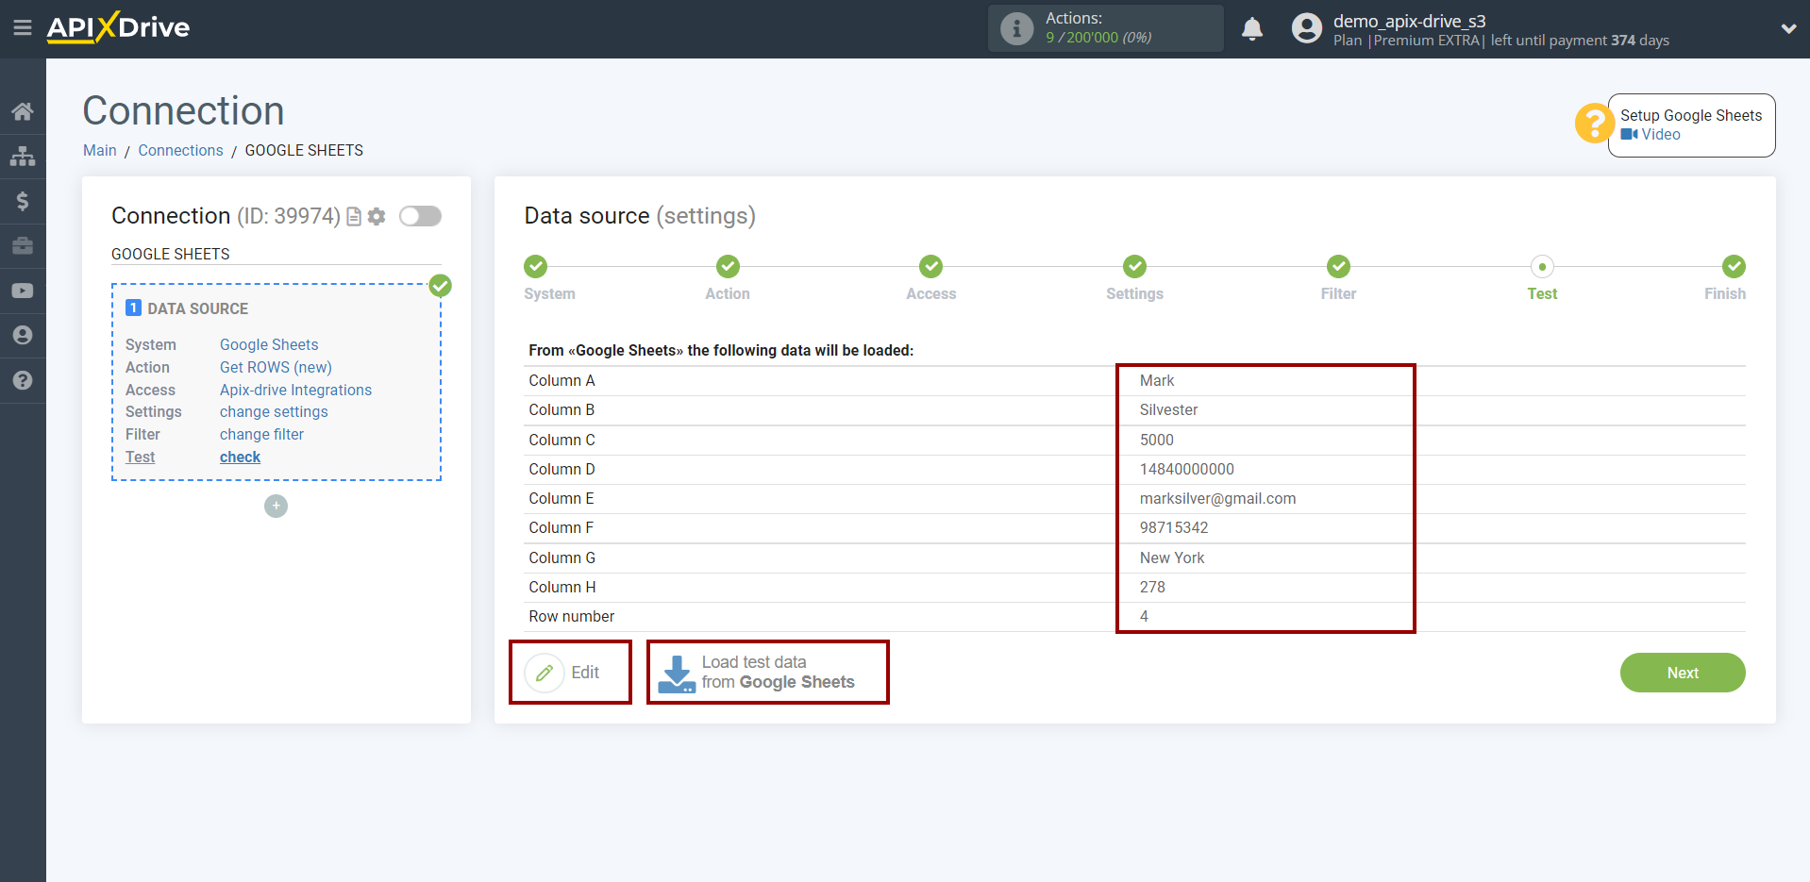
Task: Open connection settings gear icon
Action: (x=377, y=217)
